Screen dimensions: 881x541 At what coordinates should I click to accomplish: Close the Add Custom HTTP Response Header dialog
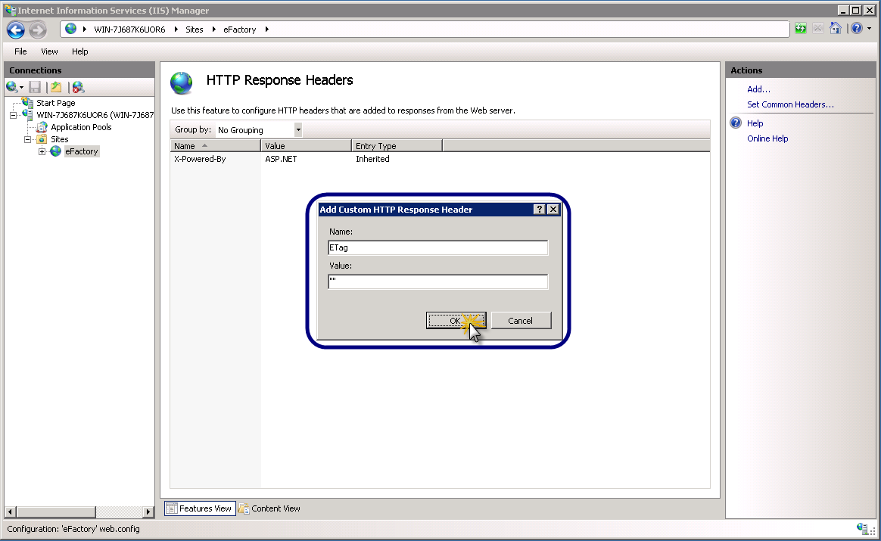[553, 209]
